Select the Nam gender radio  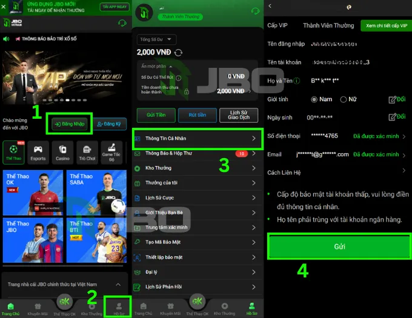[x=314, y=99]
